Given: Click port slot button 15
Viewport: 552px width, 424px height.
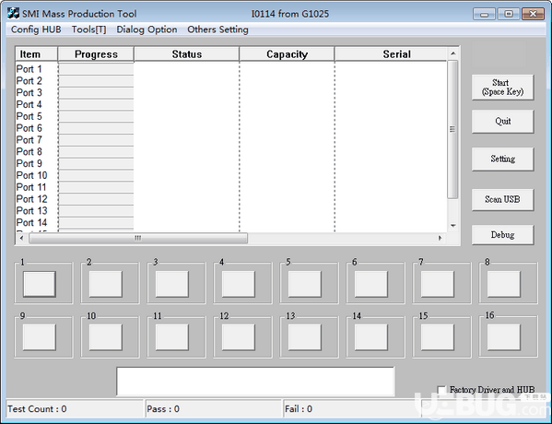Looking at the screenshot, I should pyautogui.click(x=438, y=337).
